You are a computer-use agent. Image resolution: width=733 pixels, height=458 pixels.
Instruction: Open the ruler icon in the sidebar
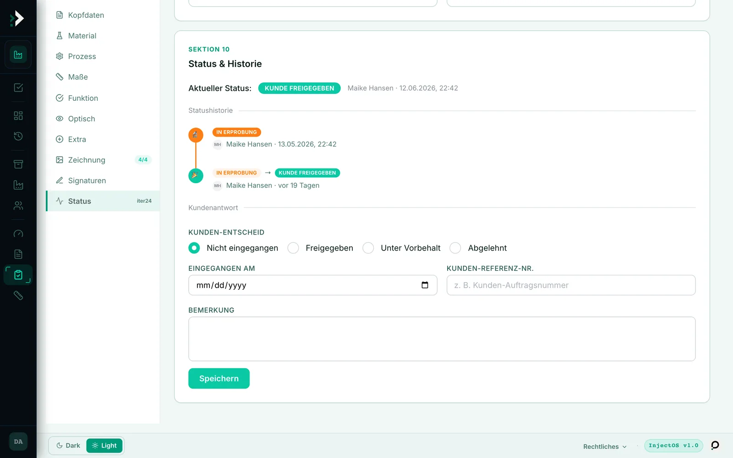[18, 295]
